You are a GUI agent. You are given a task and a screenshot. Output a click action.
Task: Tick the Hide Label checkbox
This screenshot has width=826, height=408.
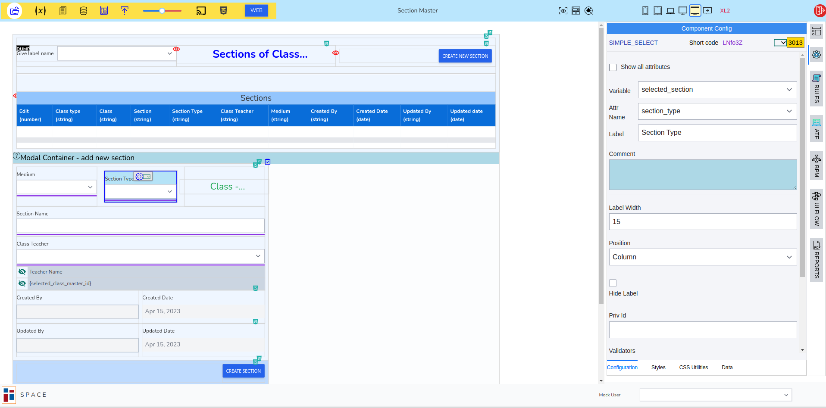[613, 283]
